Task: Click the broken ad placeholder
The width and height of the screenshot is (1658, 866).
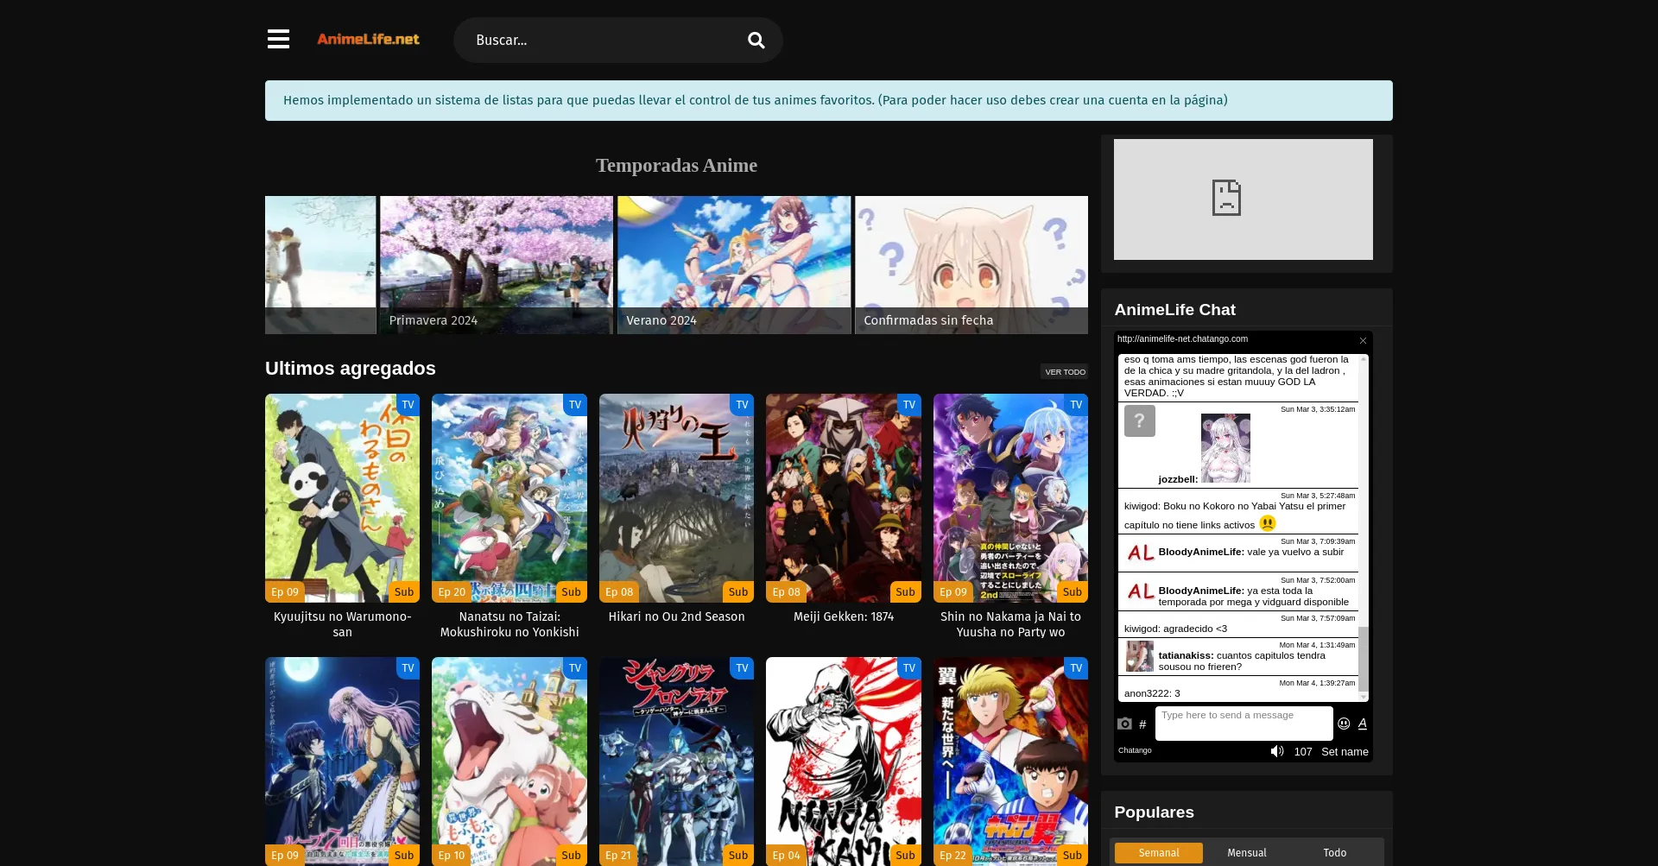Action: coord(1243,199)
